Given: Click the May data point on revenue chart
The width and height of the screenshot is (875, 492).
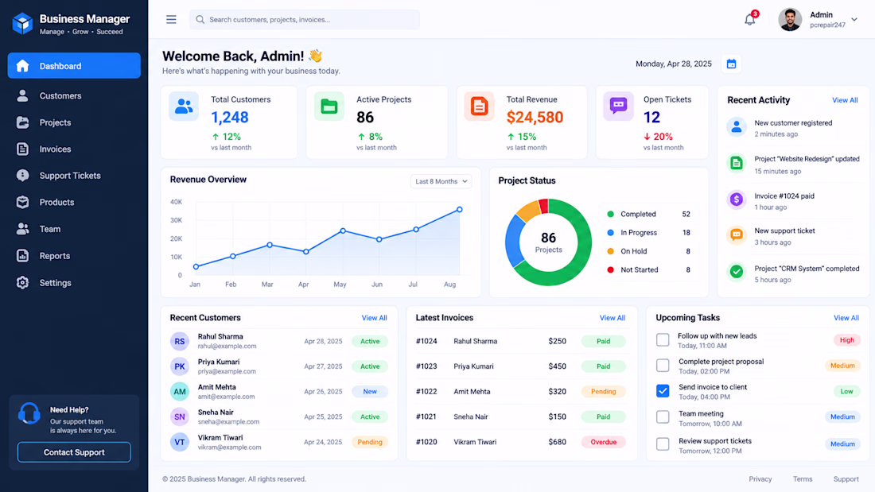Looking at the screenshot, I should point(343,231).
